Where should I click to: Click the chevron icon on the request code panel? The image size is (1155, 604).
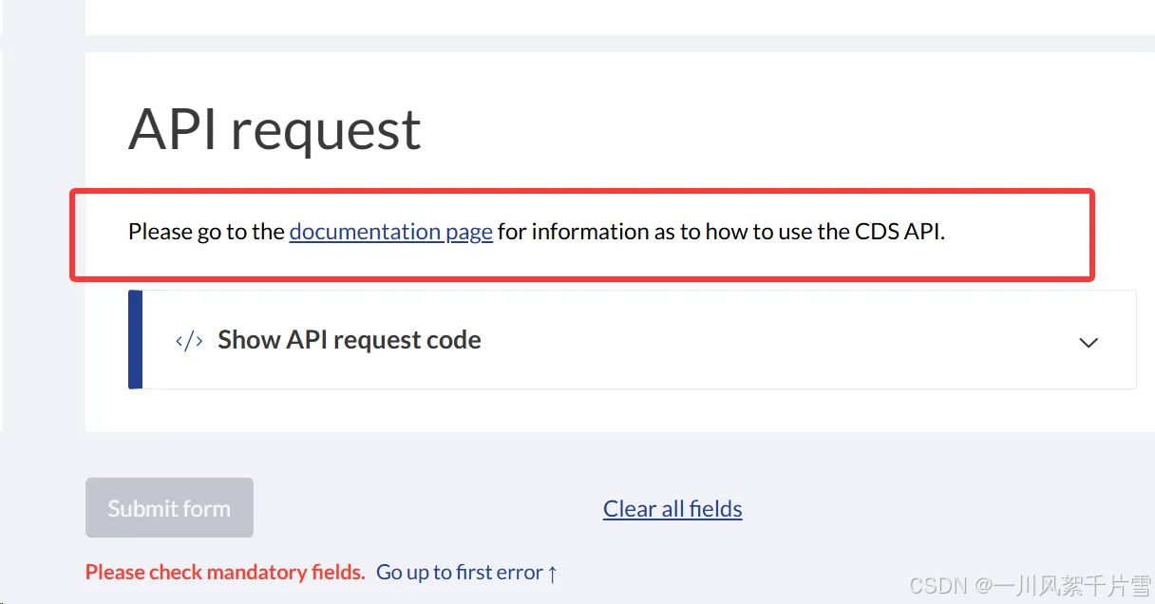click(1089, 343)
